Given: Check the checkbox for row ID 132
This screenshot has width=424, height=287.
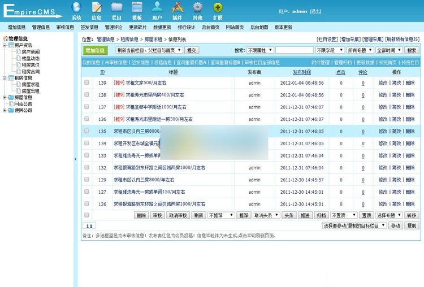Looking at the screenshot, I should [86, 167].
